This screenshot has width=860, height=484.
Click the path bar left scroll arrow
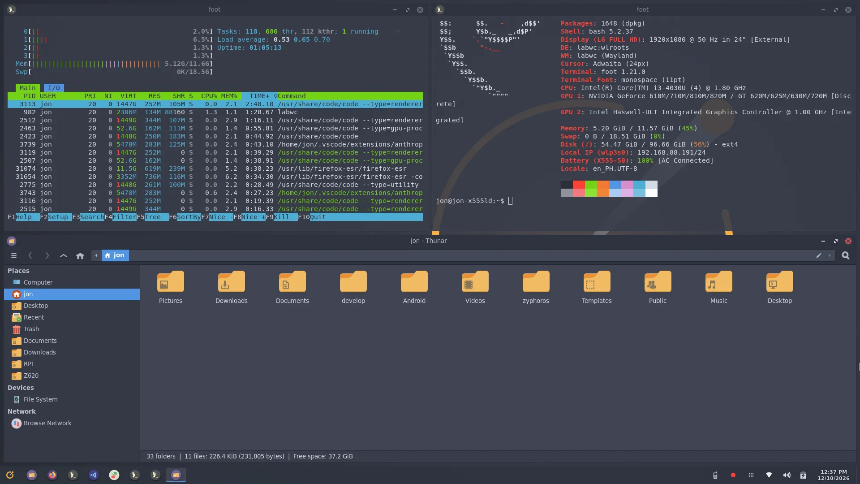point(96,255)
